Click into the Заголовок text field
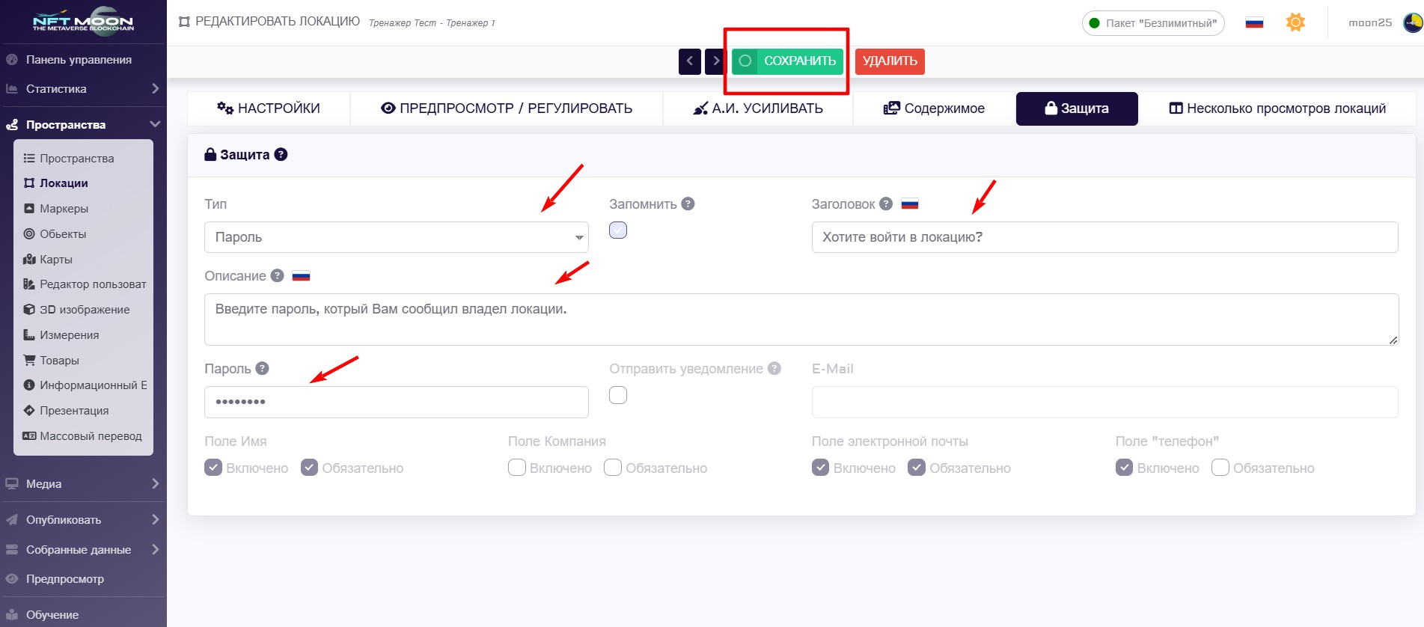1424x627 pixels. (1104, 237)
